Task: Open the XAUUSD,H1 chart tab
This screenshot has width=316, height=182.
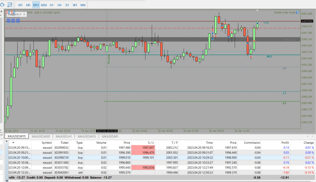Action: point(64,137)
